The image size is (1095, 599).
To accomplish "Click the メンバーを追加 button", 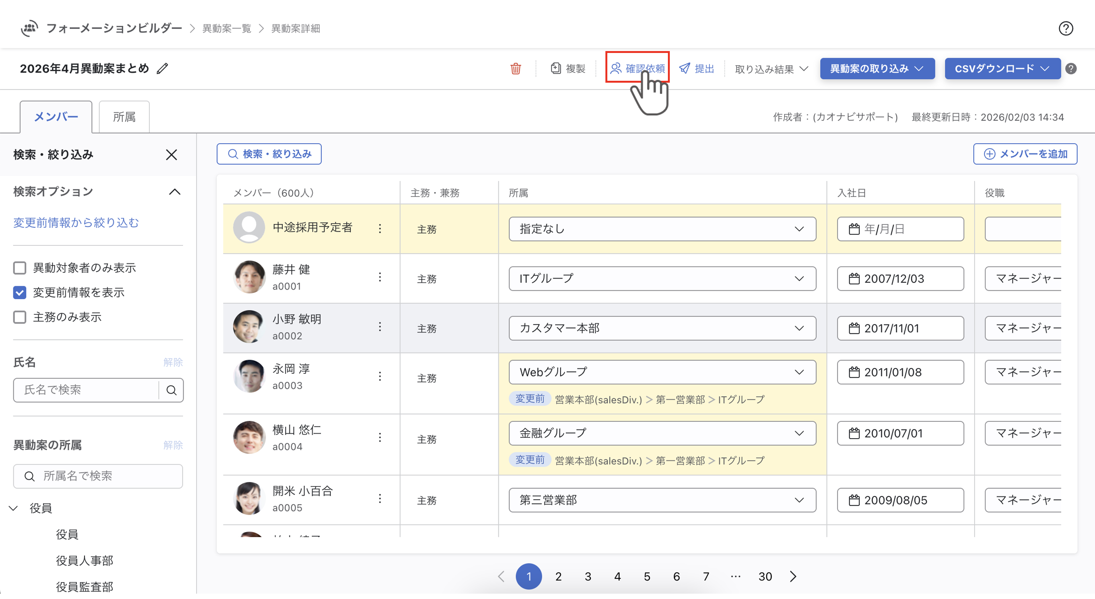I will (x=1025, y=154).
